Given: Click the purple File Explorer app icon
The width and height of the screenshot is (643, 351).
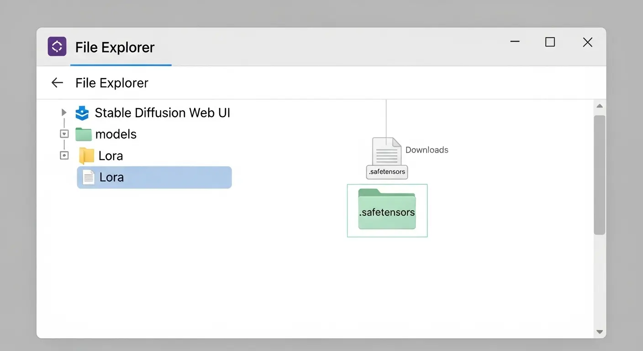Looking at the screenshot, I should (57, 47).
